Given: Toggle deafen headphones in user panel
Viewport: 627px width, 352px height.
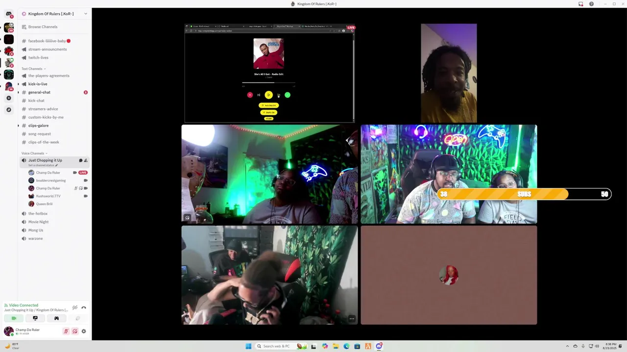Looking at the screenshot, I should tap(75, 331).
